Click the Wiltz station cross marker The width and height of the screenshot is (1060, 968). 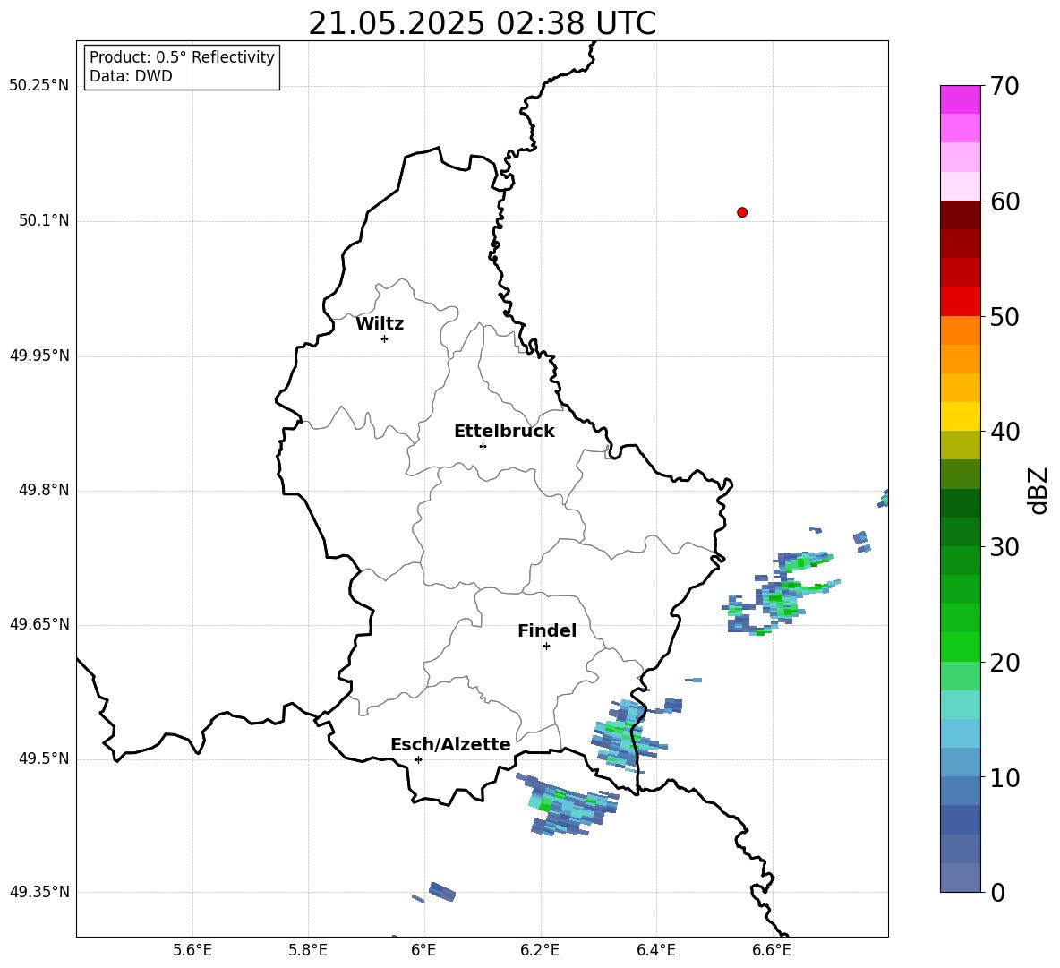click(x=384, y=338)
